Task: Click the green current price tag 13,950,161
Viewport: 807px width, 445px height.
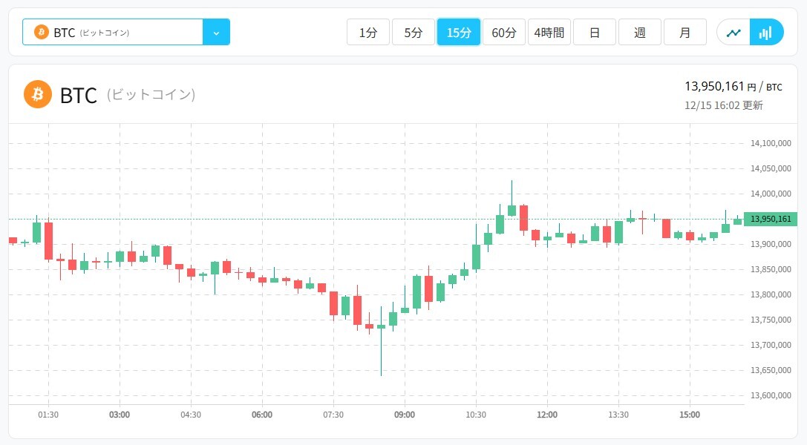Action: (x=771, y=219)
